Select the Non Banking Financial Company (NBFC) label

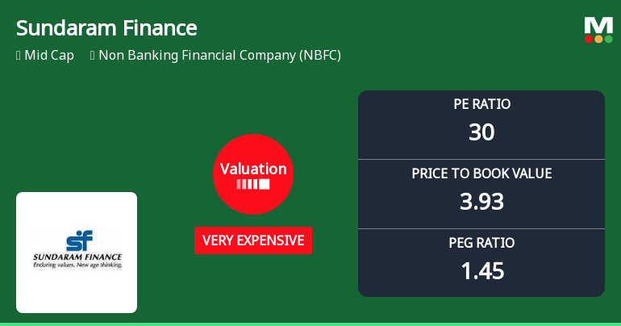tap(219, 56)
